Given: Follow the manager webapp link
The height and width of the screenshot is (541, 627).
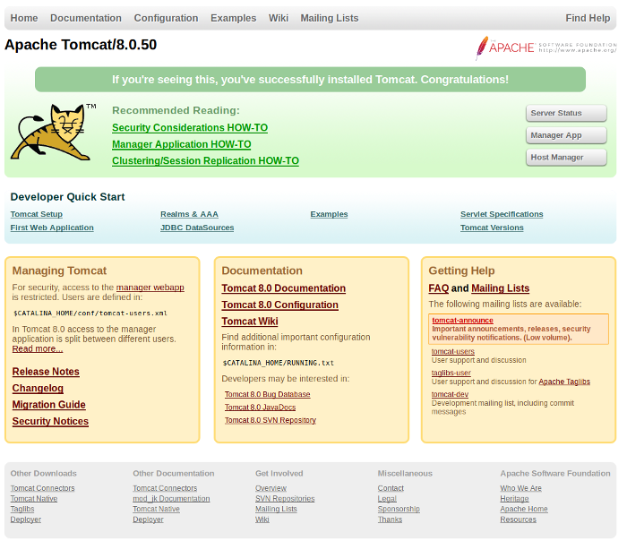Looking at the screenshot, I should tap(150, 288).
